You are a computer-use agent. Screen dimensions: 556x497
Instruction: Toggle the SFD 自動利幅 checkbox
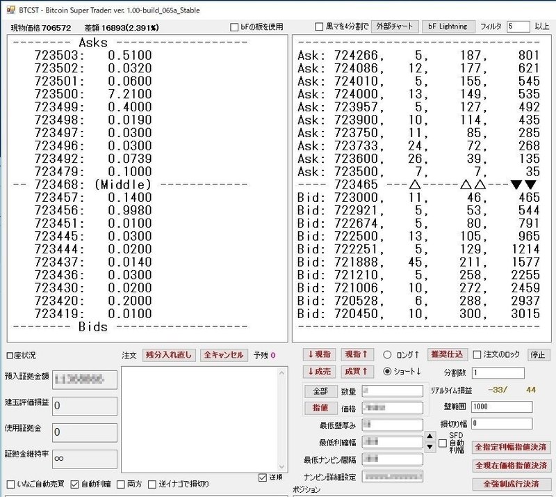click(443, 443)
